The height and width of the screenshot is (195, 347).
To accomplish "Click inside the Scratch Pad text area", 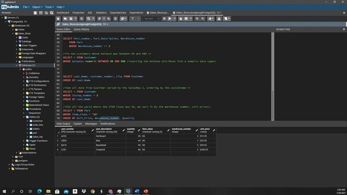I will 310,76.
